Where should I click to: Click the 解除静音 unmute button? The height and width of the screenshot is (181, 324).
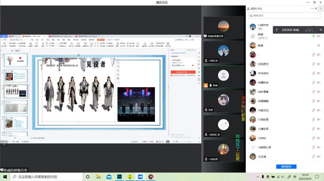[x=286, y=166]
